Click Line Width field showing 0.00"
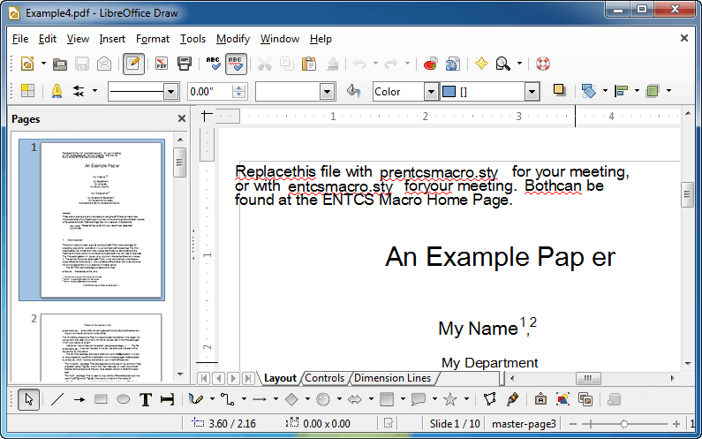The width and height of the screenshot is (702, 439). 209,91
